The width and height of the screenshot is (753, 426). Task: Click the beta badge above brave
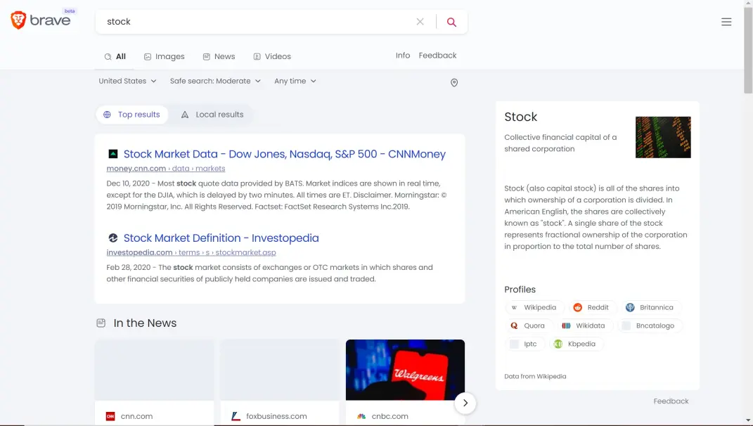click(70, 11)
